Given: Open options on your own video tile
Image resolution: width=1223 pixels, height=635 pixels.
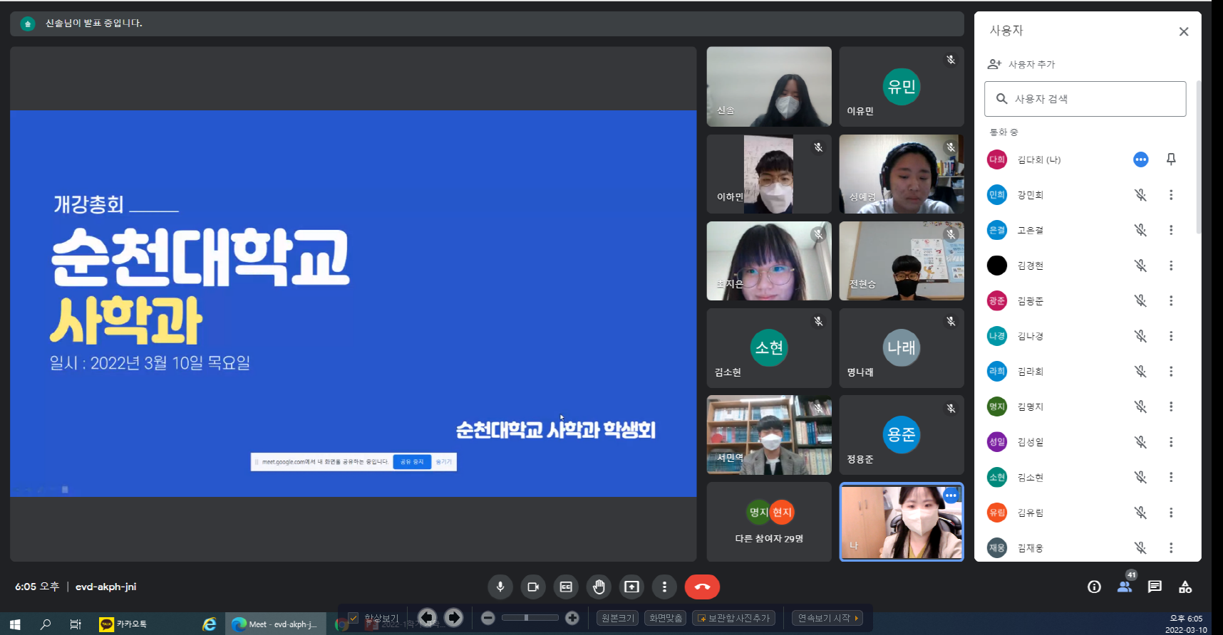Looking at the screenshot, I should coord(951,495).
